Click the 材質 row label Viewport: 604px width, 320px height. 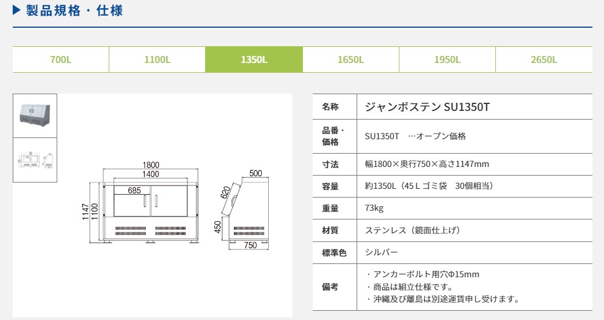click(330, 230)
